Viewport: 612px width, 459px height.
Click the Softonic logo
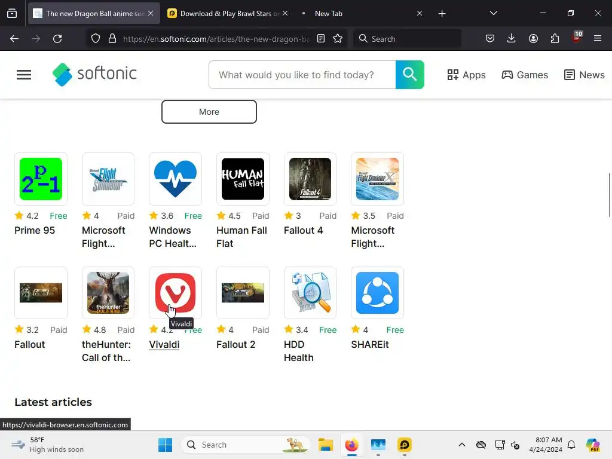pyautogui.click(x=95, y=74)
